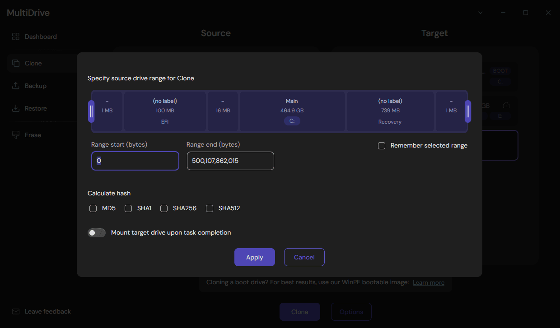This screenshot has height=328, width=560.
Task: Open the lock icon next to drive E:
Action: [506, 104]
